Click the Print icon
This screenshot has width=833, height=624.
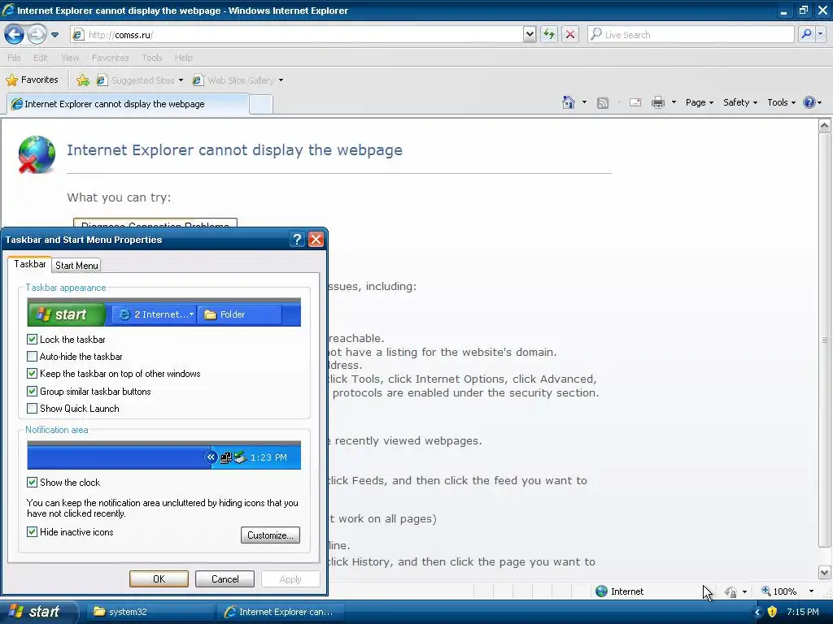point(657,102)
